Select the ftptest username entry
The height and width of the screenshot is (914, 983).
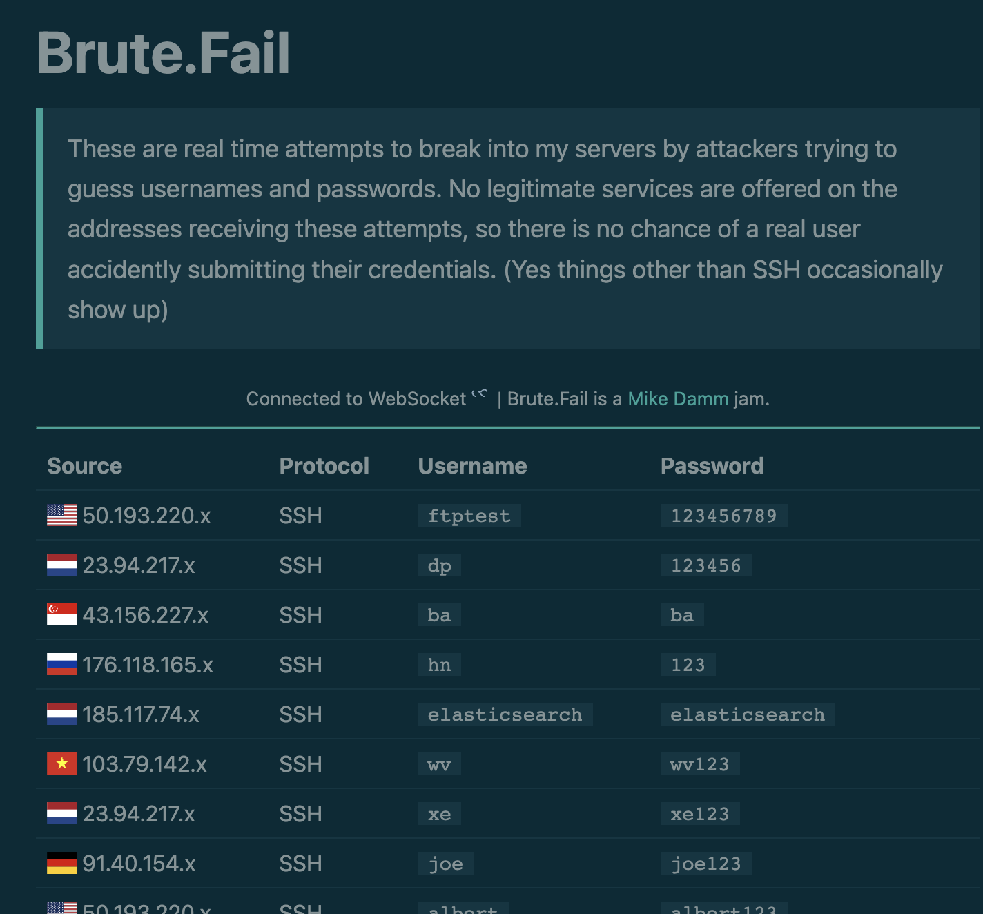(469, 516)
